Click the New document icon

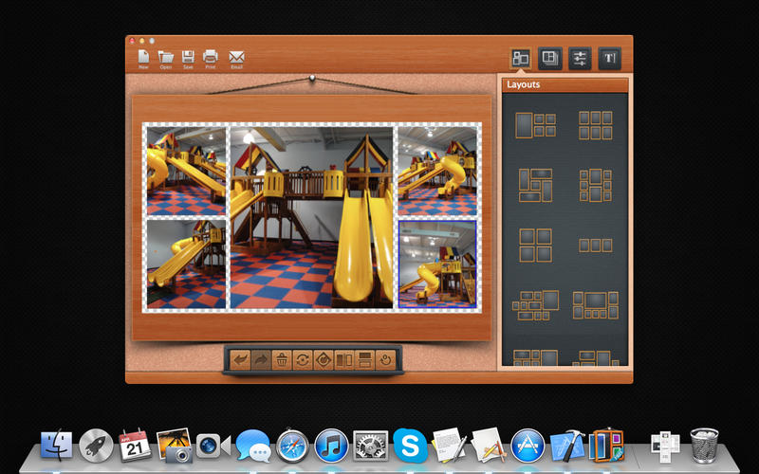click(x=143, y=58)
